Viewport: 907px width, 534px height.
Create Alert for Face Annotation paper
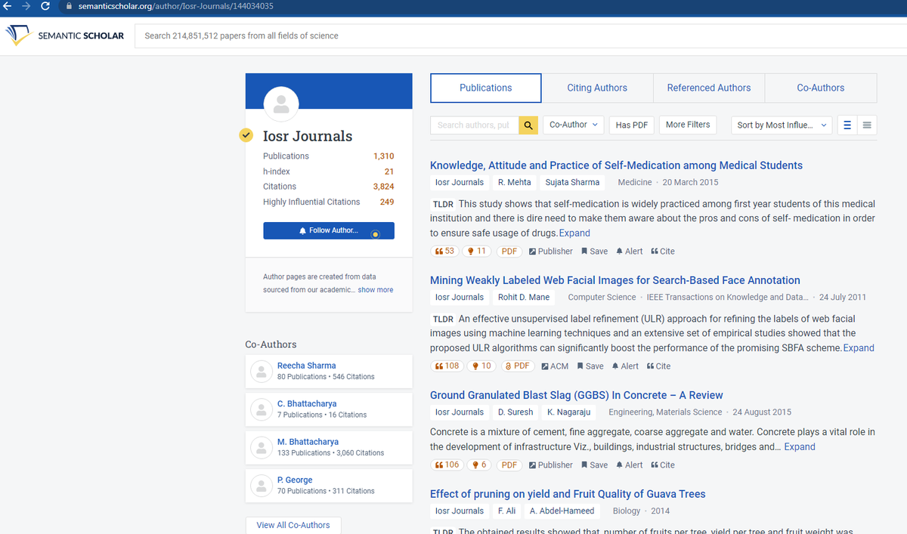click(625, 366)
